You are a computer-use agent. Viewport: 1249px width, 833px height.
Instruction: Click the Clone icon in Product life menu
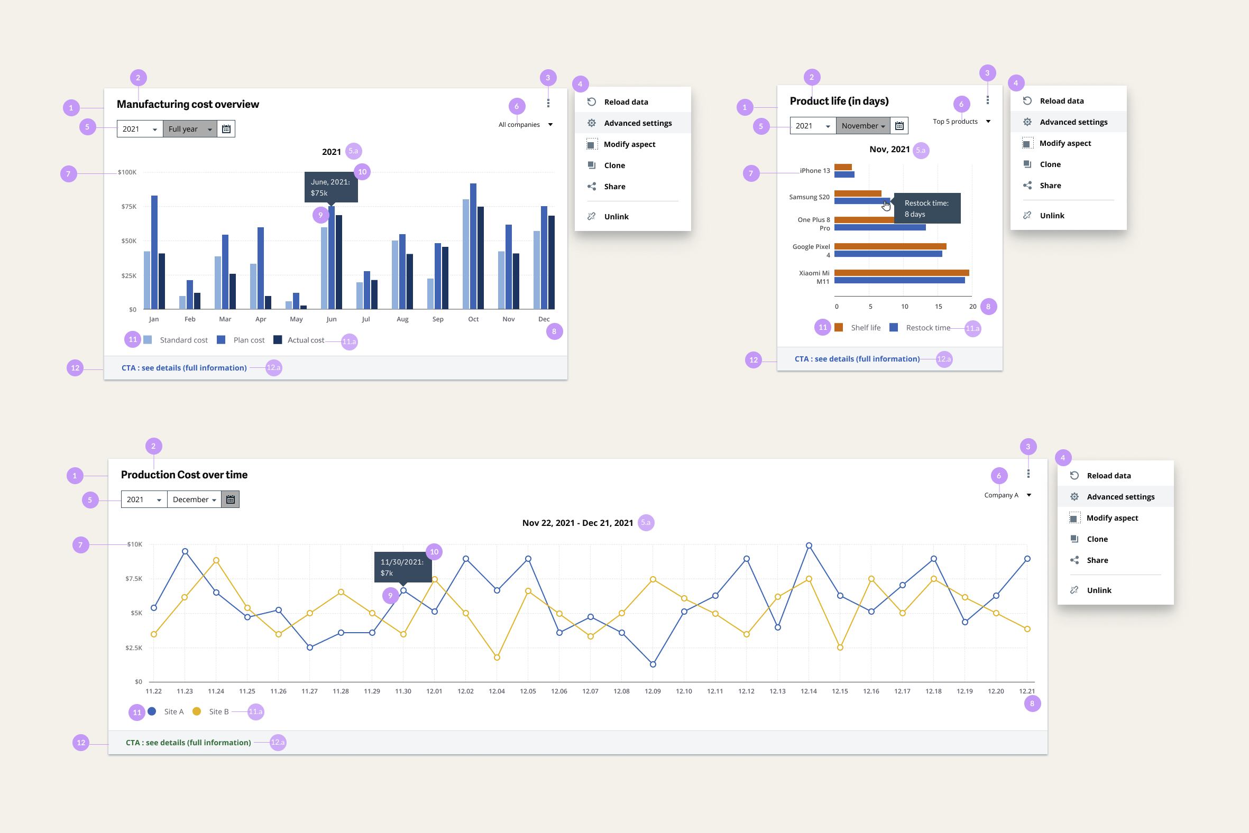[x=1027, y=164]
